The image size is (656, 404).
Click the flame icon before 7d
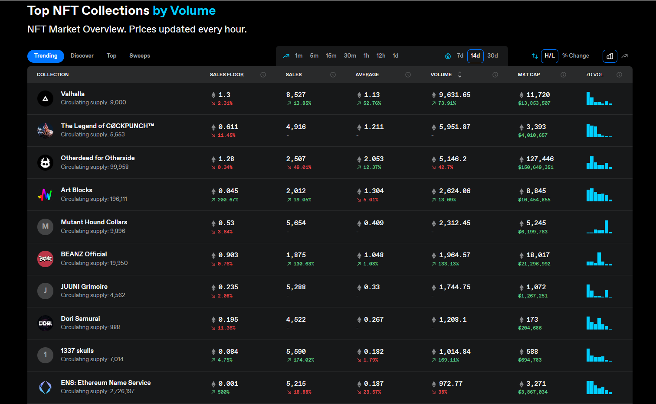tap(448, 56)
